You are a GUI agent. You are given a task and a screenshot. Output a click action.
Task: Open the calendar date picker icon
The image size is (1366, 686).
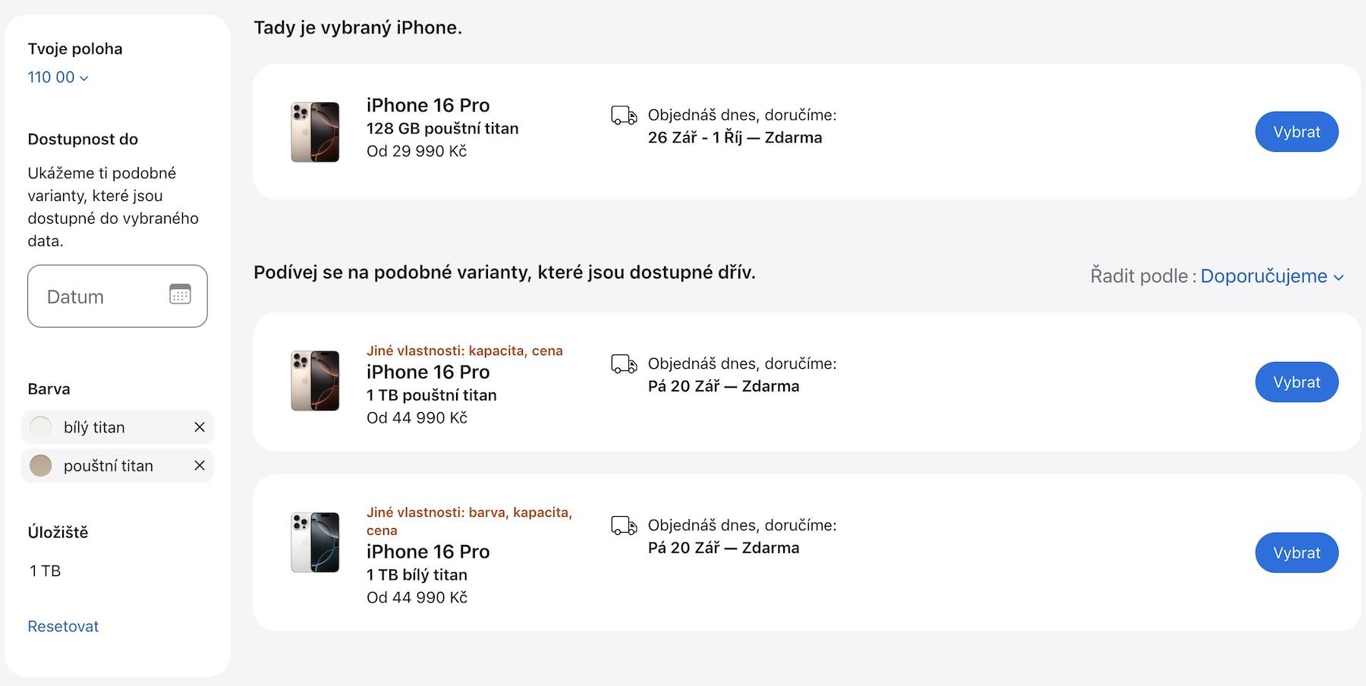click(x=180, y=294)
